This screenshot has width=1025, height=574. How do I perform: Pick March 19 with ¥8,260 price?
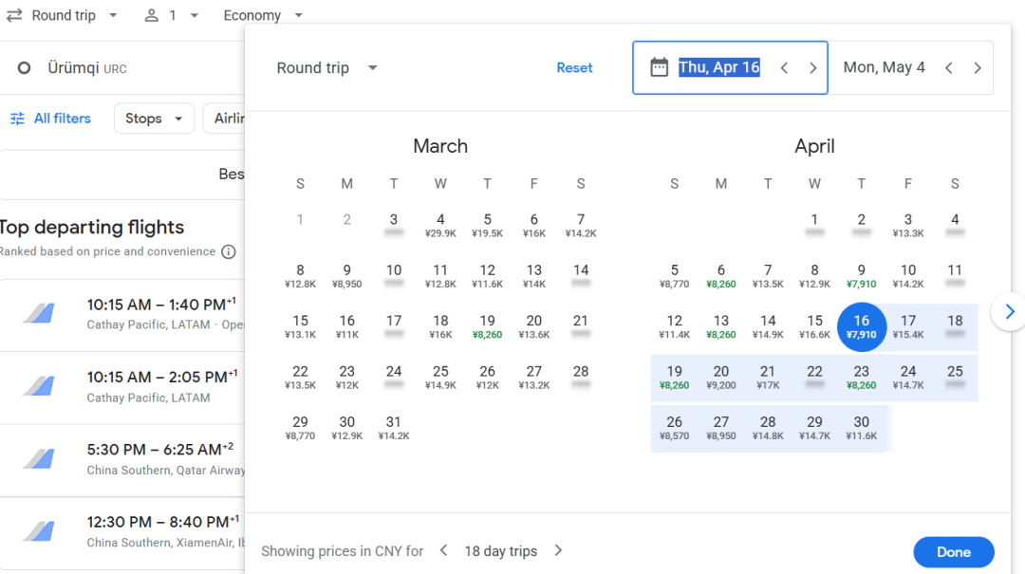click(487, 326)
